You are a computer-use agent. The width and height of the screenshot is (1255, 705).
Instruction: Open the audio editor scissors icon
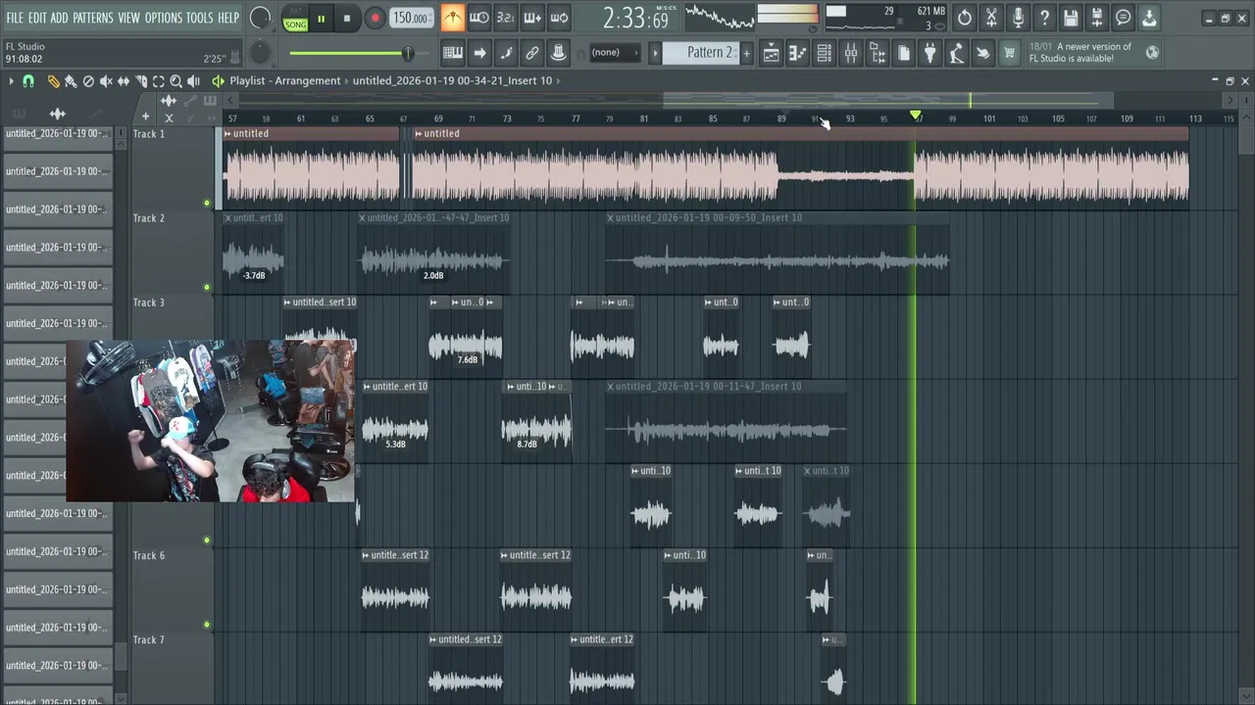(991, 18)
